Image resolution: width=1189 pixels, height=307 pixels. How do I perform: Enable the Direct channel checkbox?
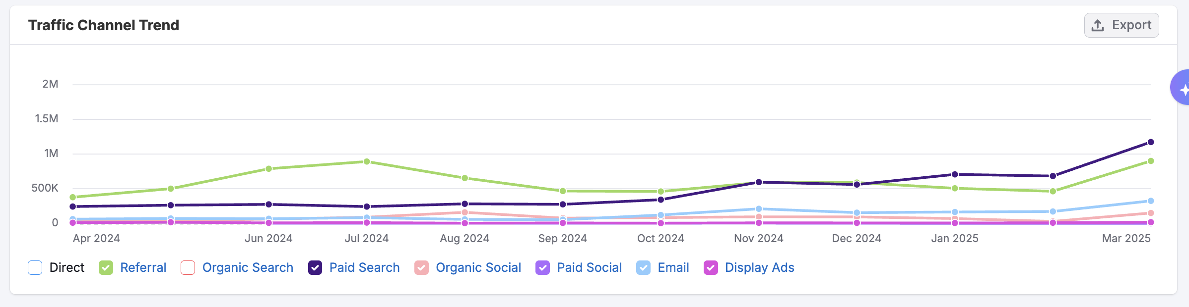(x=35, y=268)
